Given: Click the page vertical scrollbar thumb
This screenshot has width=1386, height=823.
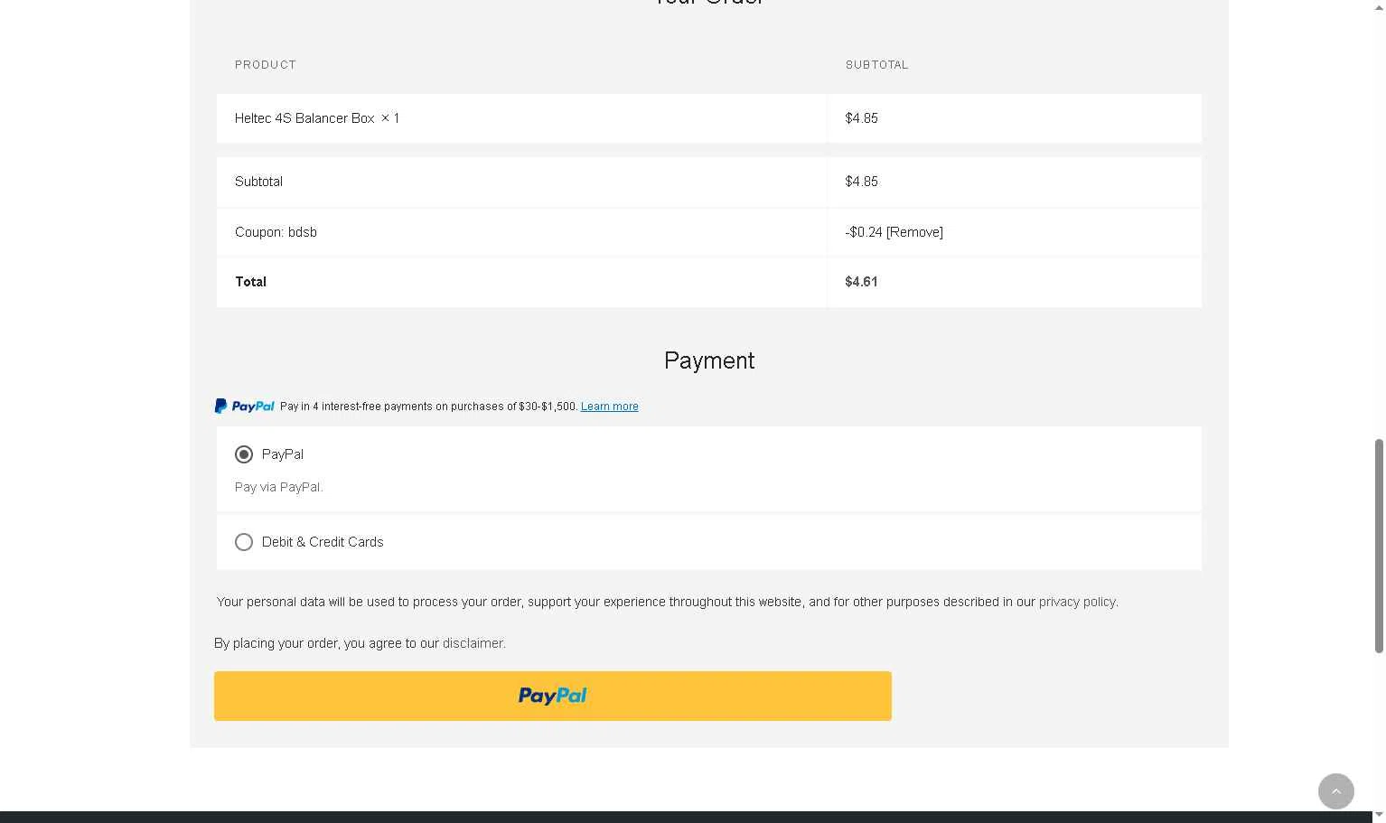Looking at the screenshot, I should coord(1378,546).
